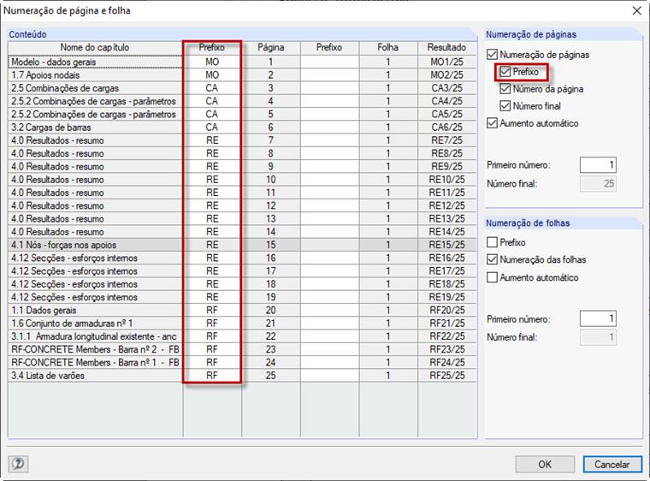The width and height of the screenshot is (650, 481).
Task: Click Folha cell in 3.4 Lista de varões row
Action: pyautogui.click(x=388, y=376)
